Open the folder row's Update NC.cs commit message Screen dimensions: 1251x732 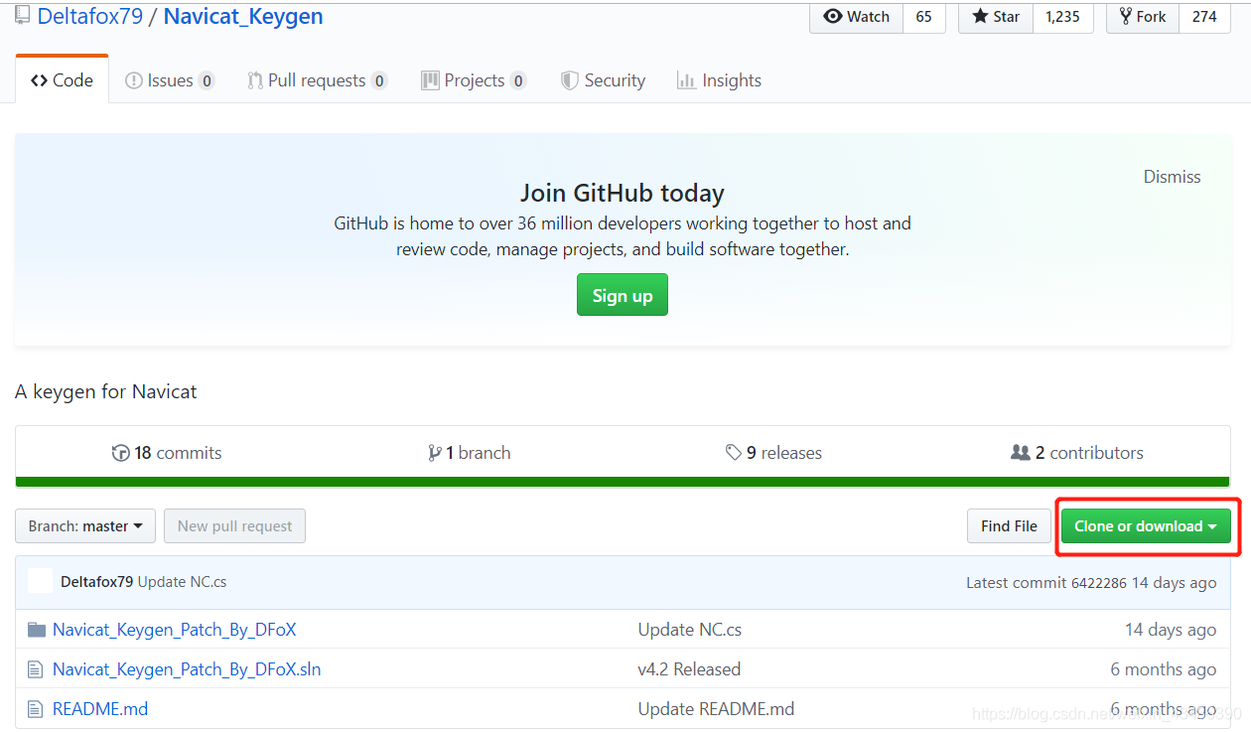click(690, 630)
